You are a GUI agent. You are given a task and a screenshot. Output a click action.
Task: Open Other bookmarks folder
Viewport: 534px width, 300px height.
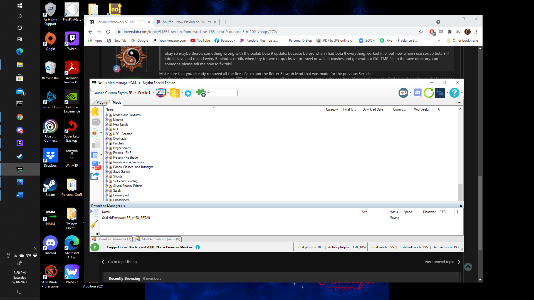click(x=463, y=41)
